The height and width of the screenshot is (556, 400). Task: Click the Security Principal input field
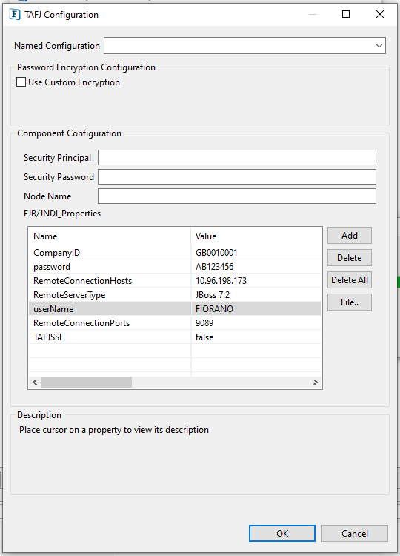(x=237, y=157)
